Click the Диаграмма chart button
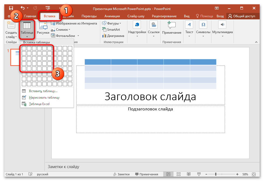The image size is (264, 181). click(113, 36)
